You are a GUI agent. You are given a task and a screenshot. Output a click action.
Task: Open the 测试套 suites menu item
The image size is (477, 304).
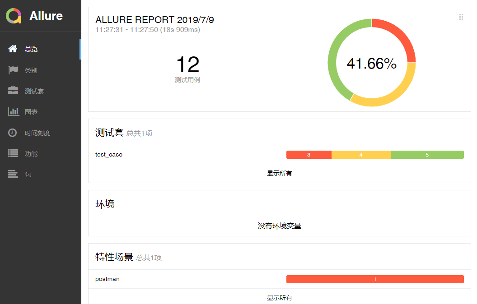click(41, 91)
